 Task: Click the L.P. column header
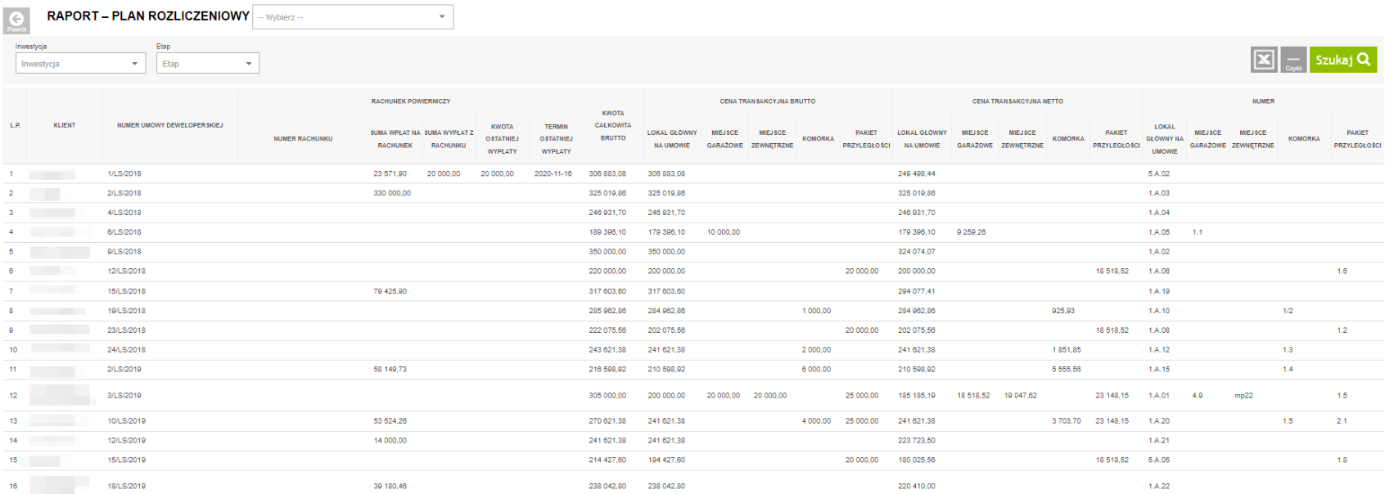pyautogui.click(x=15, y=125)
